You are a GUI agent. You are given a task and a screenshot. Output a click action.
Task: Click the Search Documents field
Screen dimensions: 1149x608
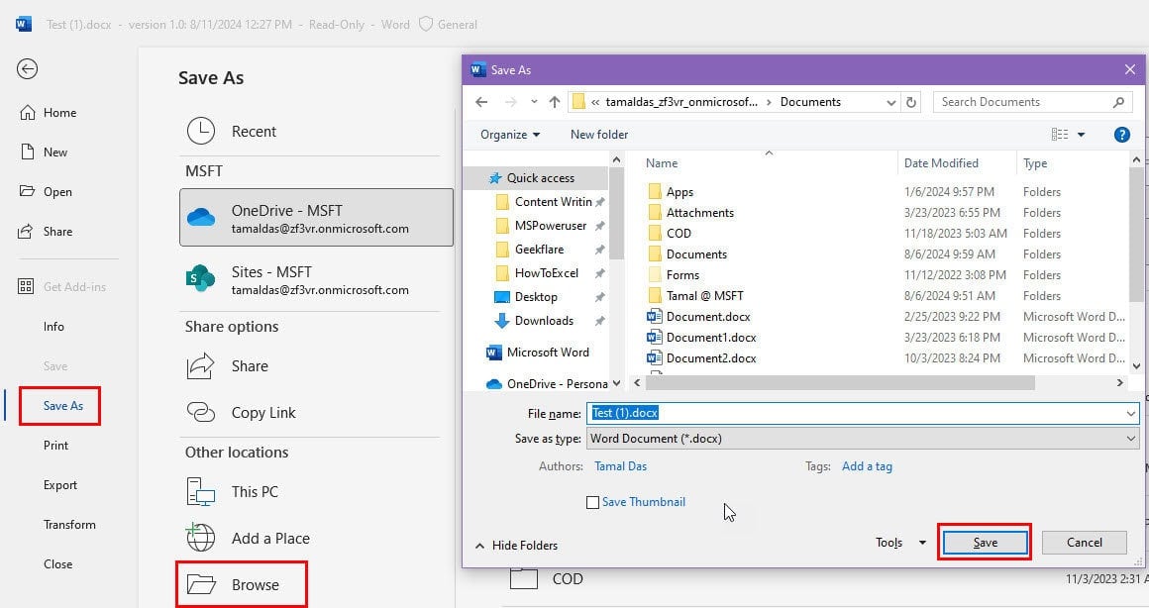click(1032, 102)
